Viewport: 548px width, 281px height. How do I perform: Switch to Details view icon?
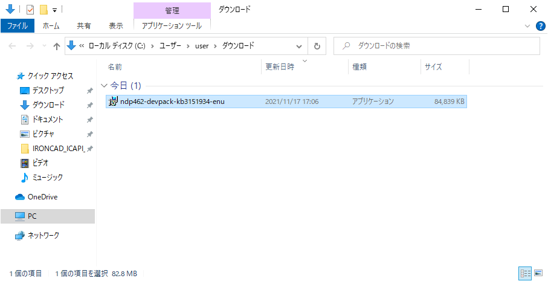[523, 273]
